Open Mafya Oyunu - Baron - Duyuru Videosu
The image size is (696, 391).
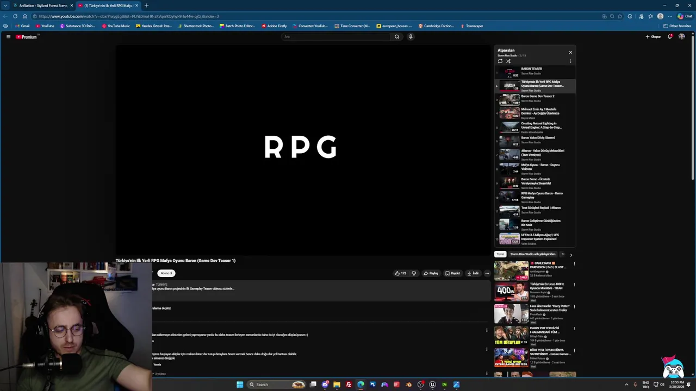(535, 169)
